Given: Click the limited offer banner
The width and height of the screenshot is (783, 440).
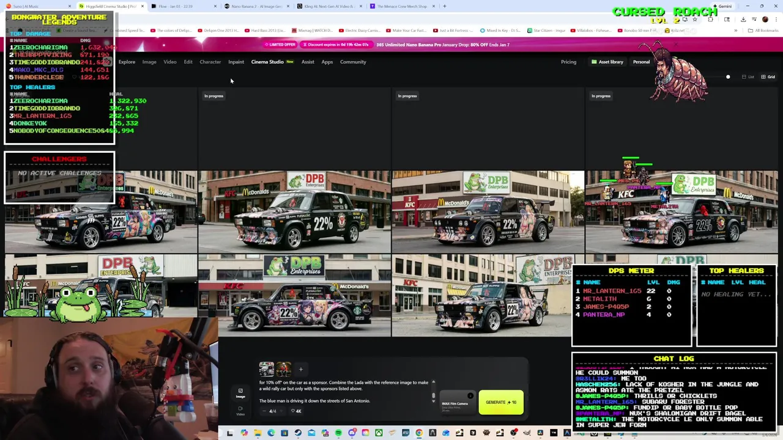Looking at the screenshot, I should click(391, 45).
